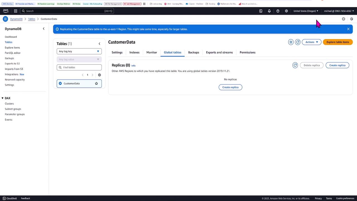
Task: Open the Actions dropdown menu
Action: (312, 42)
